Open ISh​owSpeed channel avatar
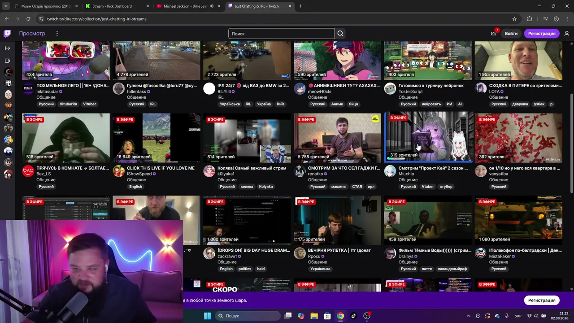Image resolution: width=574 pixels, height=323 pixels. 118,171
